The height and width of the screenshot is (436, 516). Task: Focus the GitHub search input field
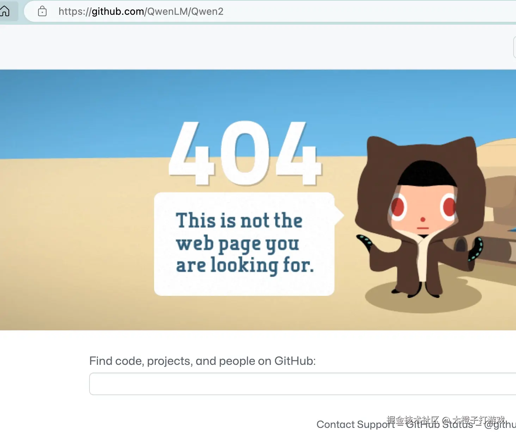click(x=302, y=384)
